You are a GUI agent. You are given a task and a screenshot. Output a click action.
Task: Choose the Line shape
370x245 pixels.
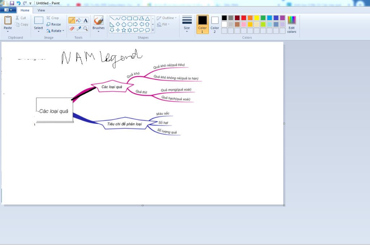click(x=112, y=18)
